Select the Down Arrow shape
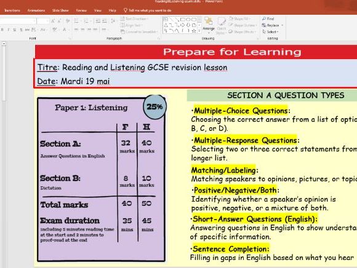The height and width of the screenshot is (268, 357). coord(188,25)
